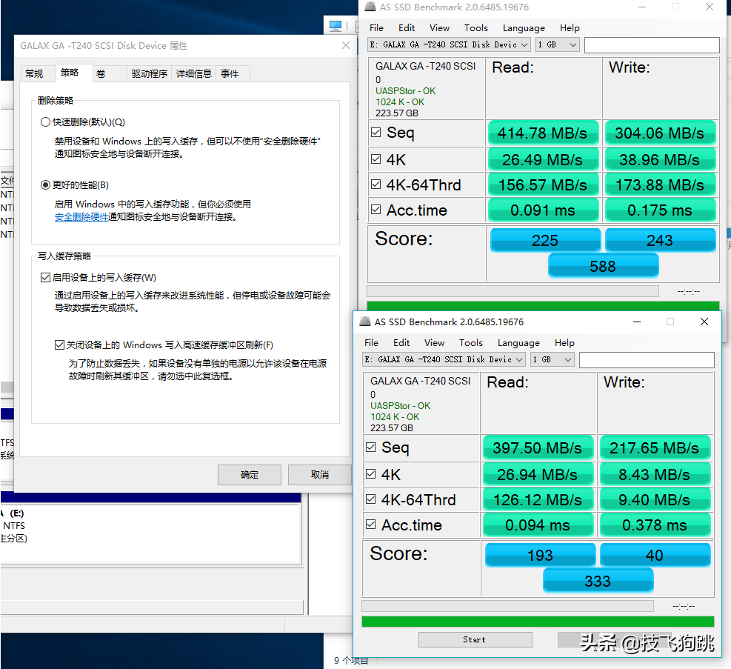Select quick removal radio option 快速删除
731x669 pixels.
click(x=45, y=122)
